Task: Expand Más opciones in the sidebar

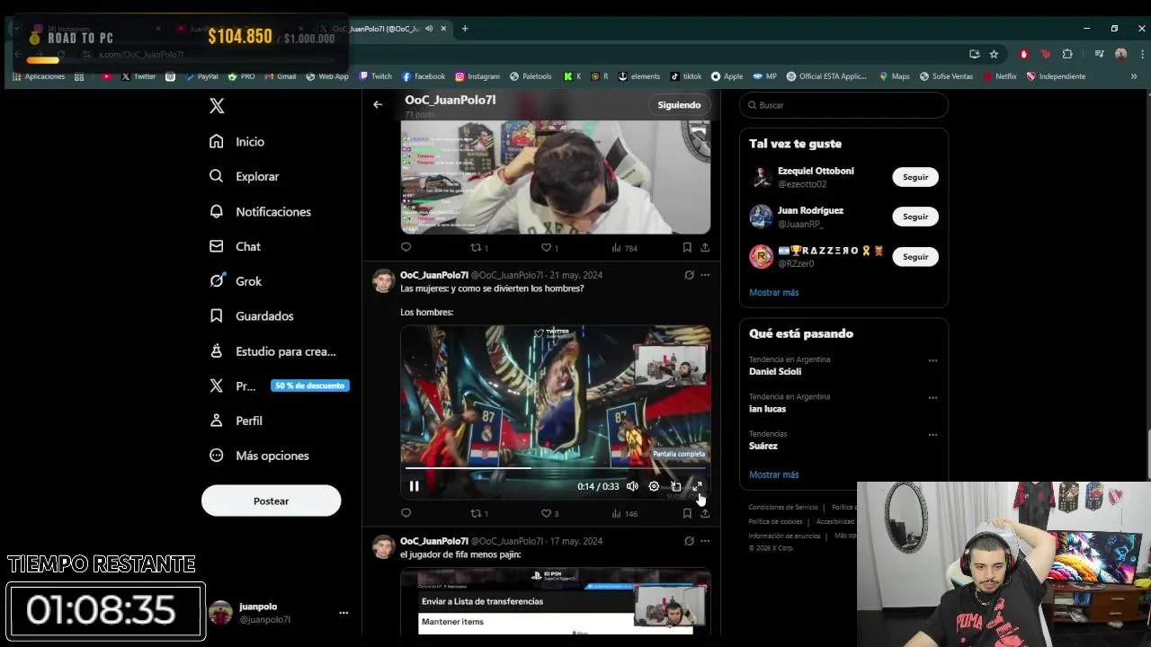Action: click(x=259, y=456)
